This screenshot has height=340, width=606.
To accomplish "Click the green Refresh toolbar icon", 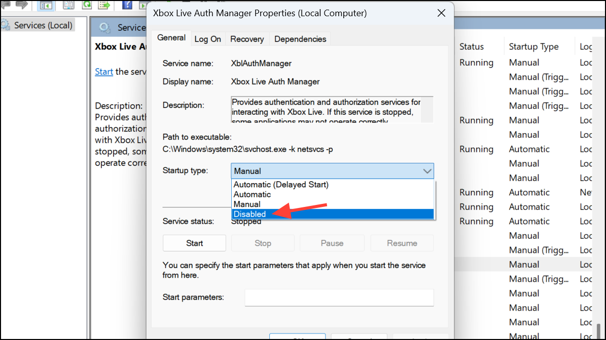I will pyautogui.click(x=87, y=5).
